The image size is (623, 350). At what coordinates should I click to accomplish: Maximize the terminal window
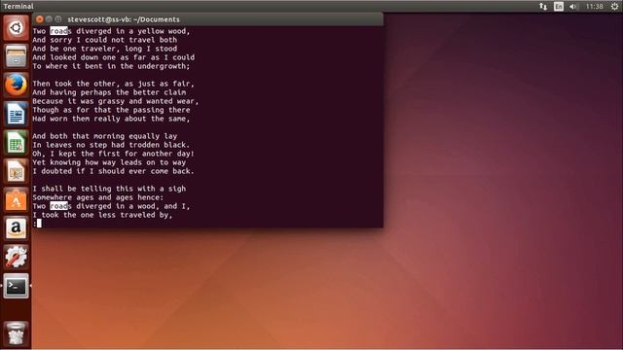tap(58, 19)
